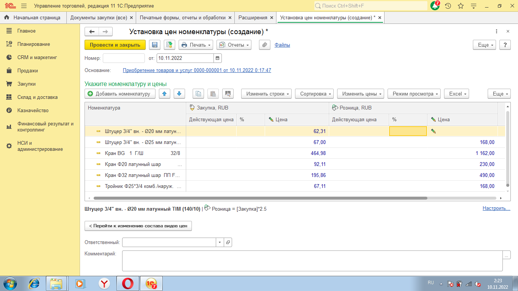518x291 pixels.
Task: Open the Изменить строки dropdown
Action: click(x=266, y=94)
